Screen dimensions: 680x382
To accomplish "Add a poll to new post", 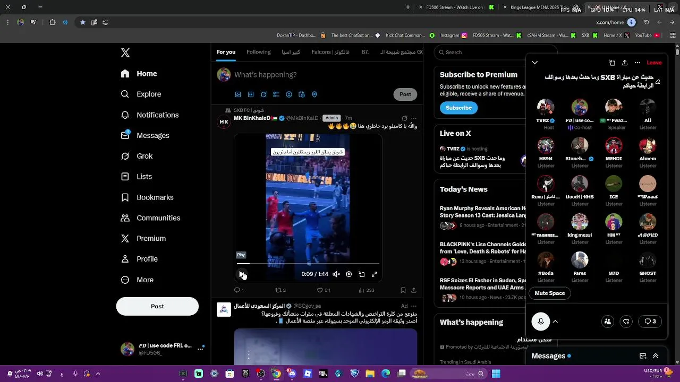I will (276, 94).
